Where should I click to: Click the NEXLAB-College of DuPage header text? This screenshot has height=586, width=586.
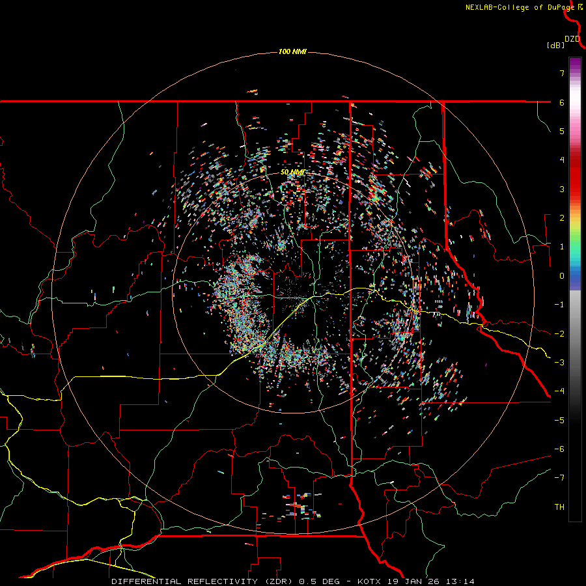[520, 7]
